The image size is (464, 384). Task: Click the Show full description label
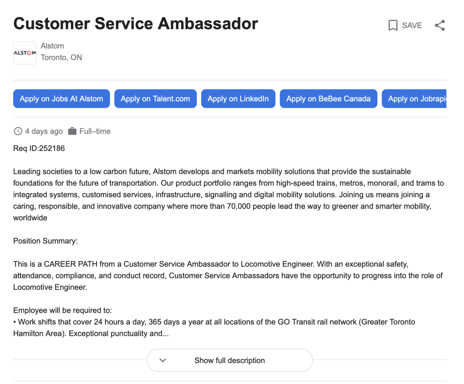229,360
